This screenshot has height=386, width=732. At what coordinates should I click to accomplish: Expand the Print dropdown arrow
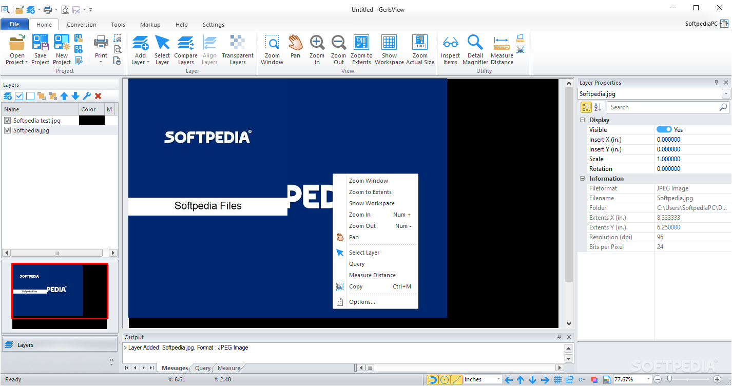[101, 63]
